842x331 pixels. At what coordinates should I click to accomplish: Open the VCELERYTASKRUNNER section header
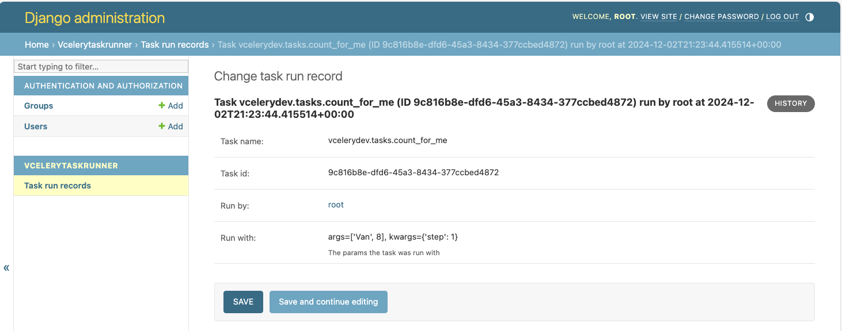click(x=71, y=165)
